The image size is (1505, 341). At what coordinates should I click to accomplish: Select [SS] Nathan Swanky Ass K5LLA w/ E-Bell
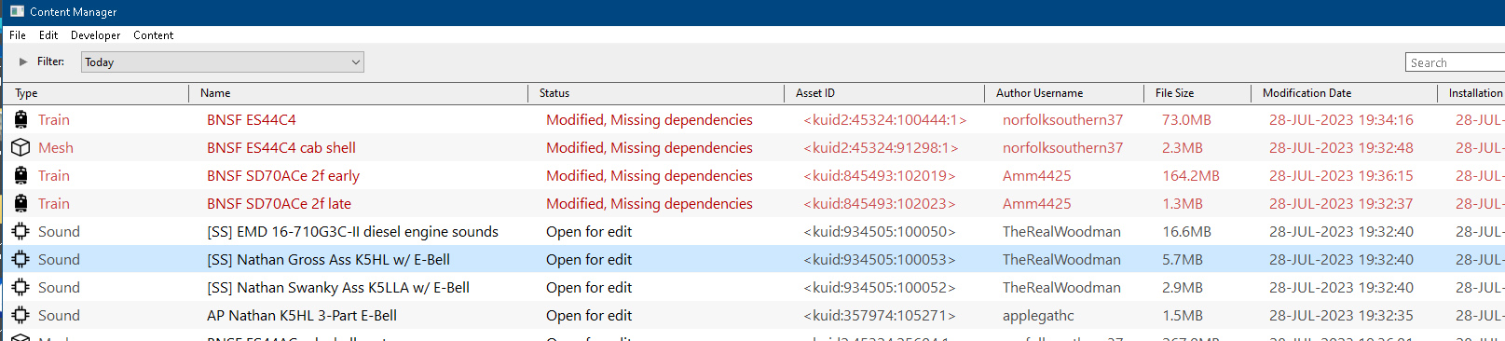338,287
